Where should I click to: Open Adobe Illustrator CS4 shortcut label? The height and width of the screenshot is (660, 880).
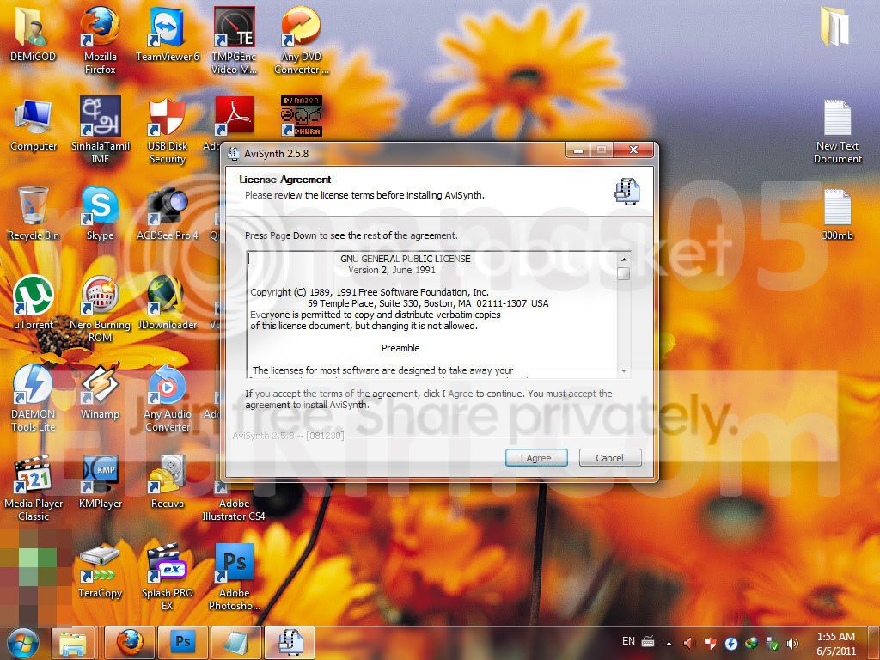click(x=234, y=510)
